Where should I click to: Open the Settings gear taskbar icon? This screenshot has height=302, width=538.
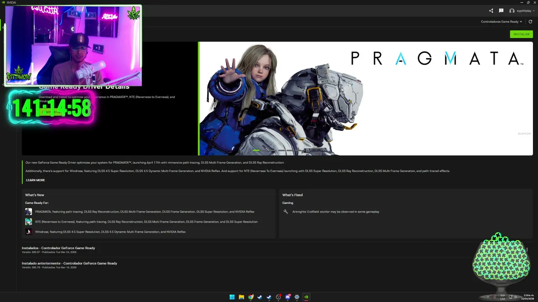[x=297, y=297]
